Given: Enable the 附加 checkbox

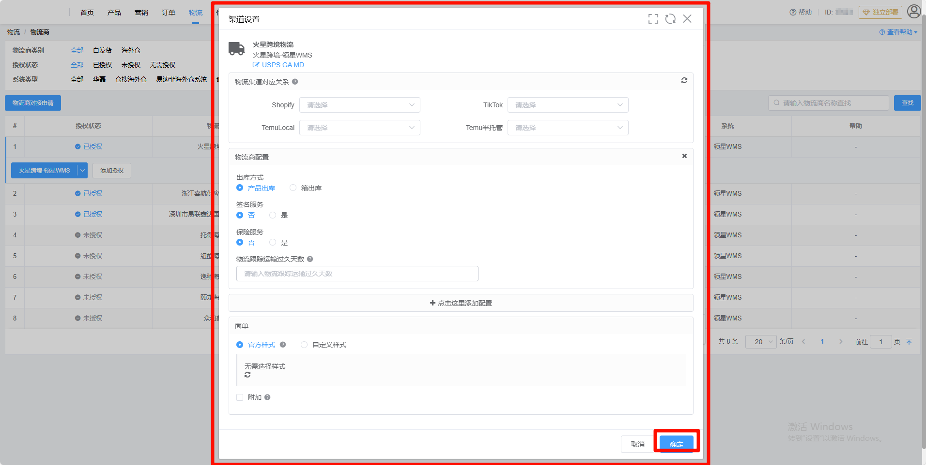Looking at the screenshot, I should [x=240, y=397].
